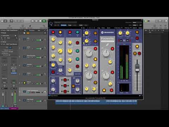Image resolution: width=169 pixels, height=127 pixels.
Task: Open the Mixer icon in control bar
Action: coord(19,21)
